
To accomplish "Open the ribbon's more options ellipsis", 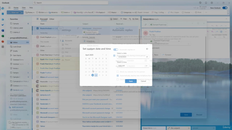I will (x=206, y=12).
